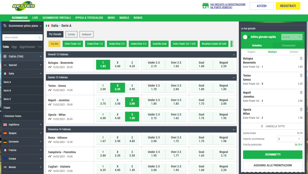Image resolution: width=308 pixels, height=174 pixels.
Task: Click the Europe flag icon in sidebar
Action: point(5,159)
